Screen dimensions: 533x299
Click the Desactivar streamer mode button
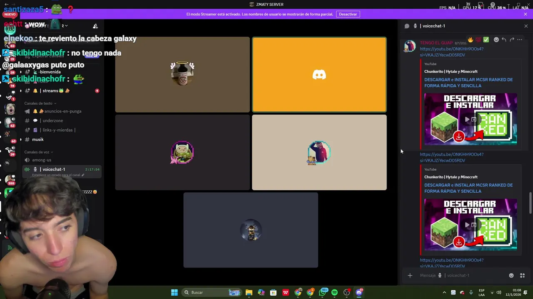(348, 14)
